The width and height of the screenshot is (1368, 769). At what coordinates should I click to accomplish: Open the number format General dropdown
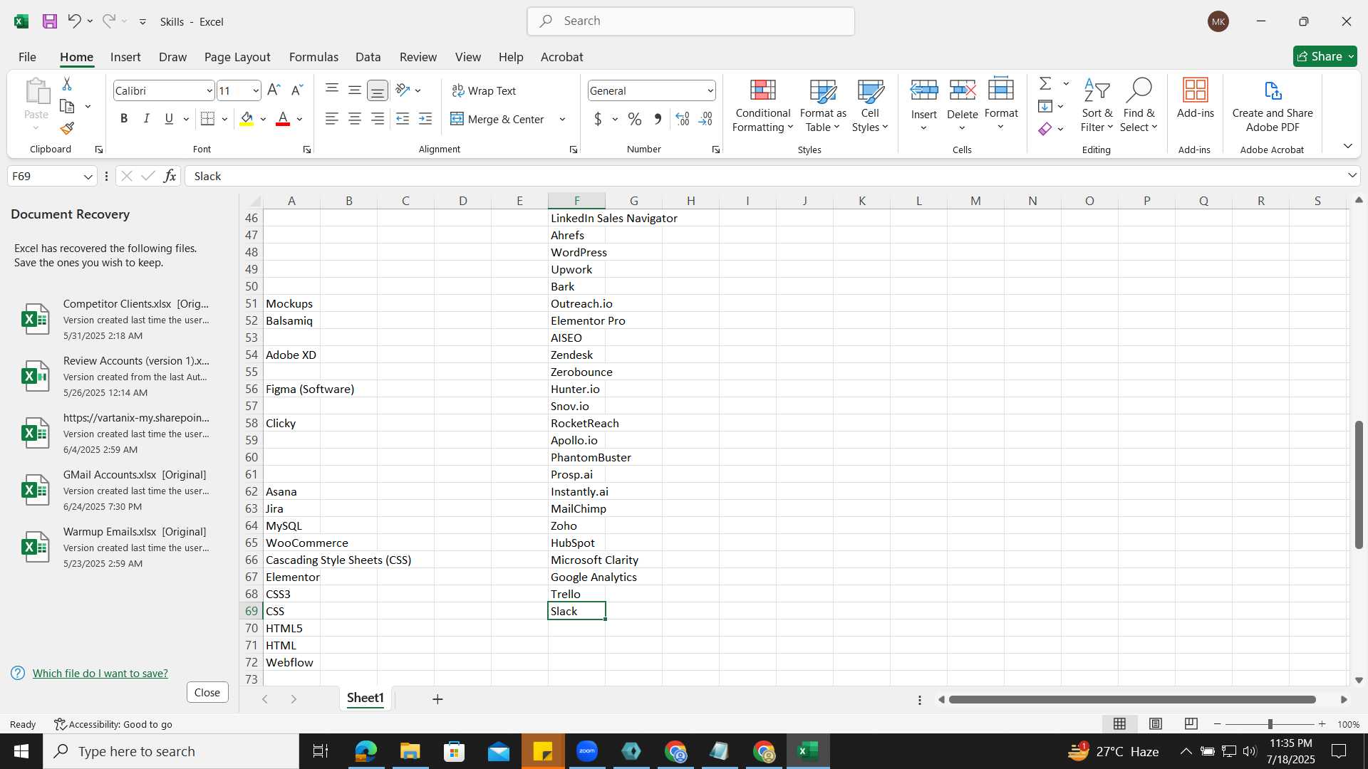[x=710, y=90]
